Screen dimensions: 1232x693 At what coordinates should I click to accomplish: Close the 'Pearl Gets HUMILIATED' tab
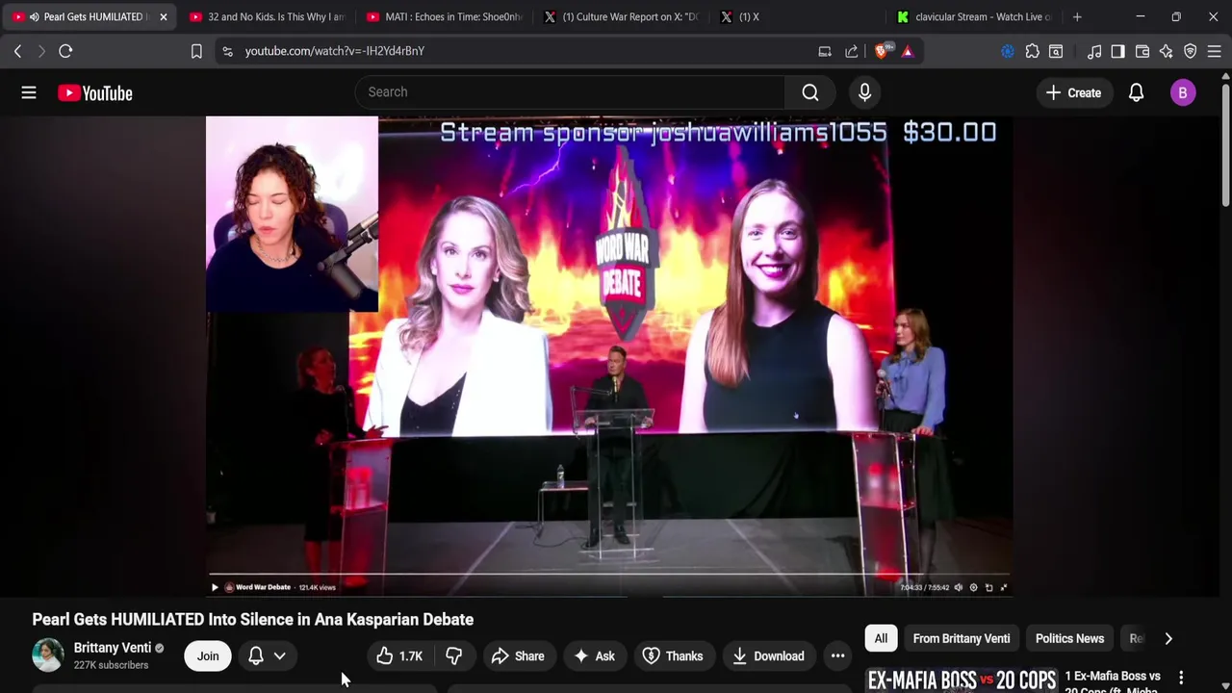[164, 16]
